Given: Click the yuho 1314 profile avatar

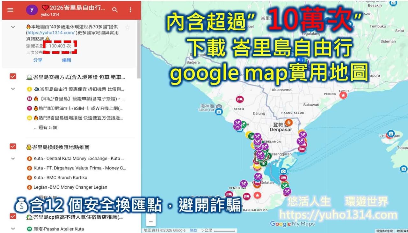Looking at the screenshot, I should coord(32,10).
